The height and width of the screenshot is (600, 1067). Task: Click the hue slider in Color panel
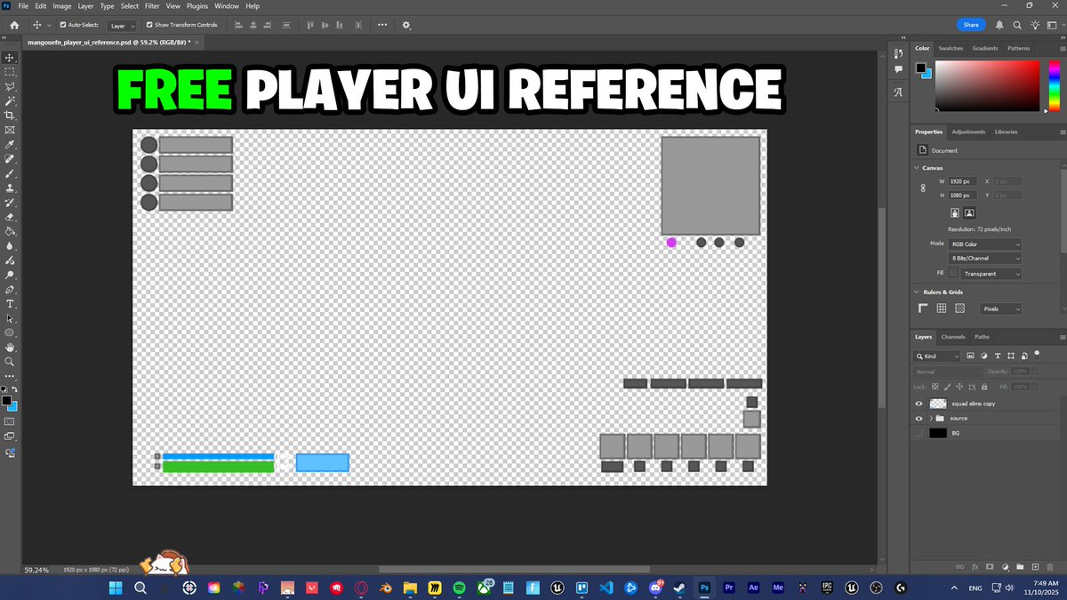pyautogui.click(x=1054, y=86)
